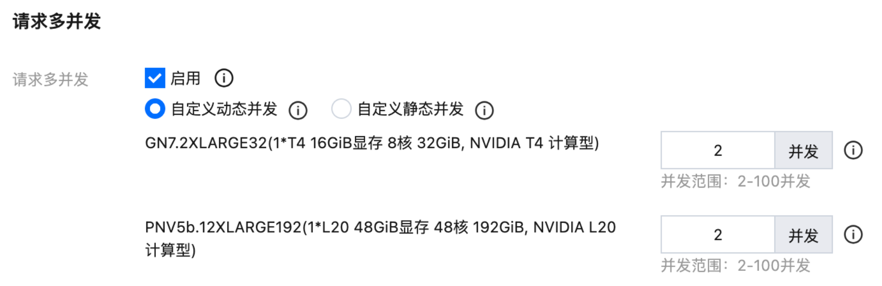882x286 pixels.
Task: Click the PNV5b.12XLARGE192 instance spec text
Action: tap(380, 227)
